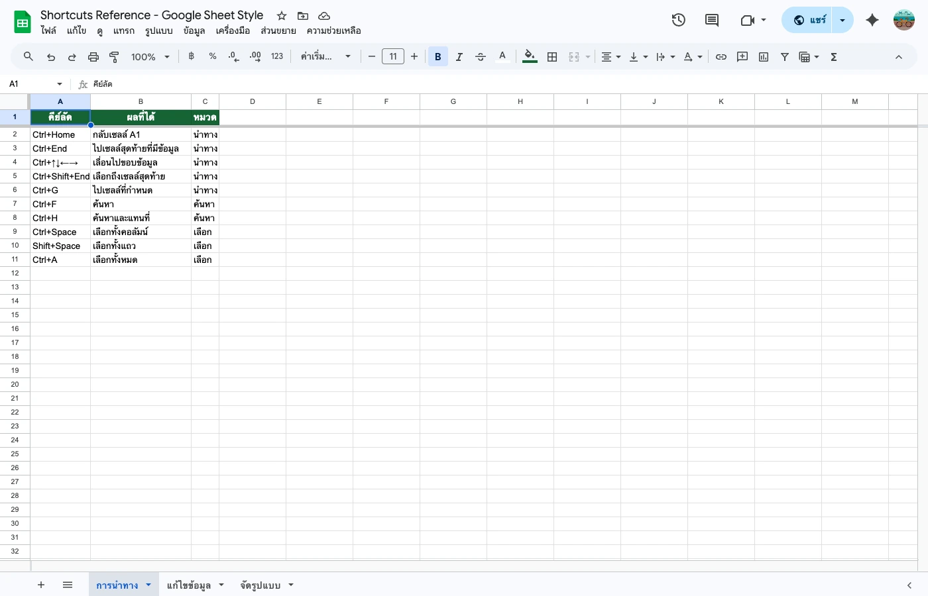Open the fill color picker
The height and width of the screenshot is (596, 928).
point(529,56)
